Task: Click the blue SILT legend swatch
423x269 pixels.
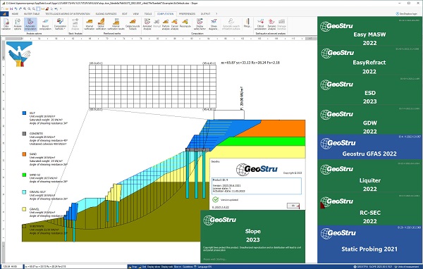Action: 24,113
